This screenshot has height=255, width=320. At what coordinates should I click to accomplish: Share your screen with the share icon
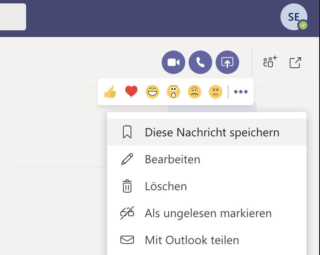pyautogui.click(x=227, y=62)
